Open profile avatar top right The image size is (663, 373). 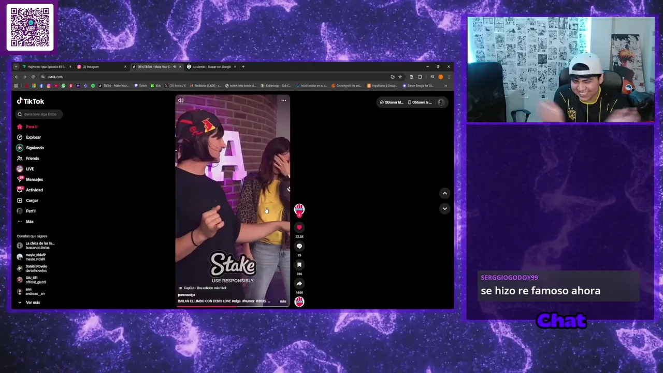click(441, 102)
